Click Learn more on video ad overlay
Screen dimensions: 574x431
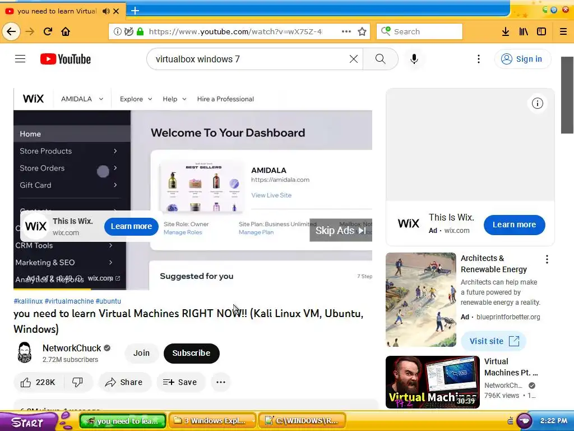tap(131, 227)
